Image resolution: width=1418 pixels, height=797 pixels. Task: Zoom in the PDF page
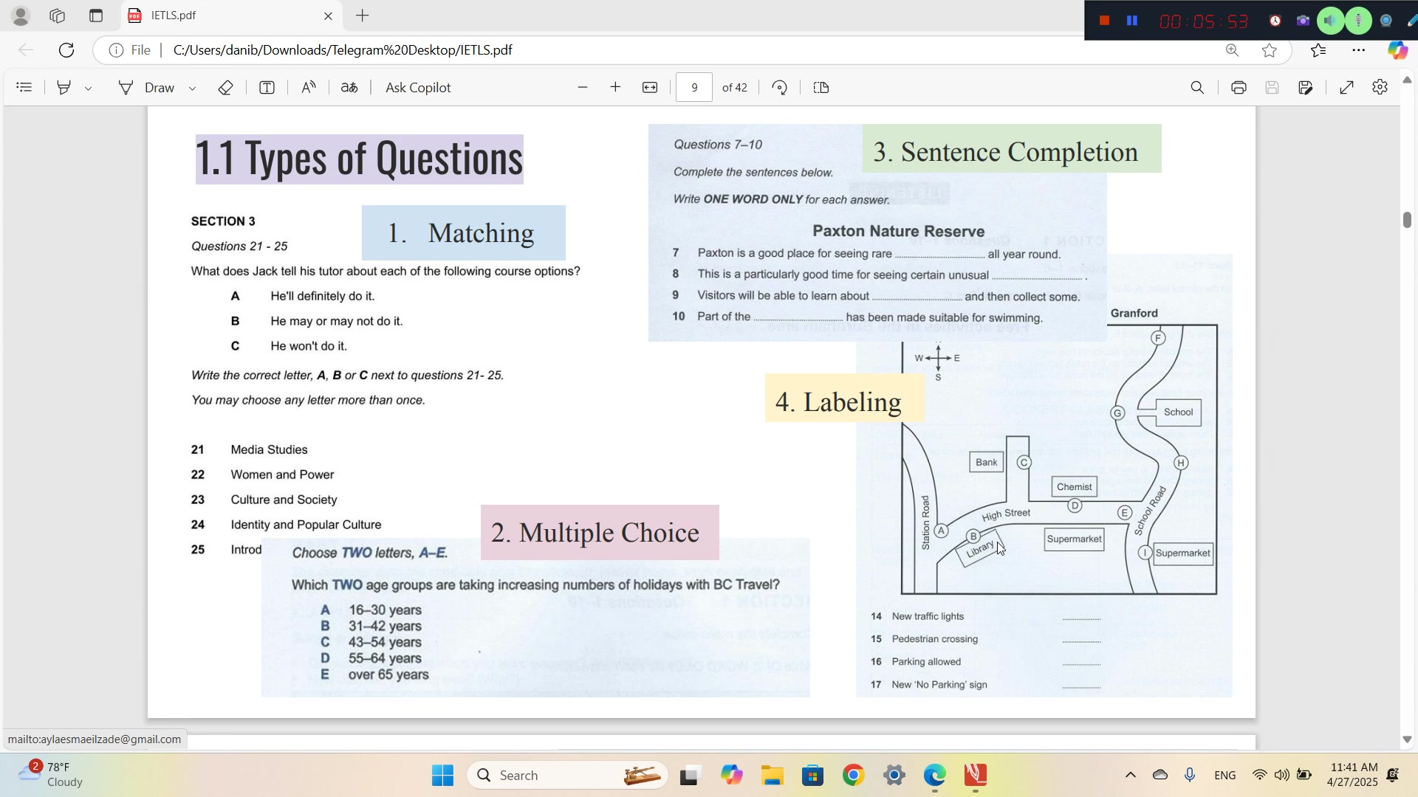pyautogui.click(x=615, y=88)
